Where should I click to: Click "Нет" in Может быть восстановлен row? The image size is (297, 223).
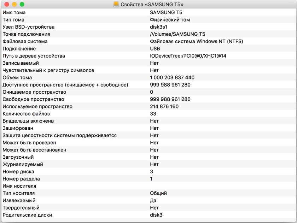pos(154,150)
